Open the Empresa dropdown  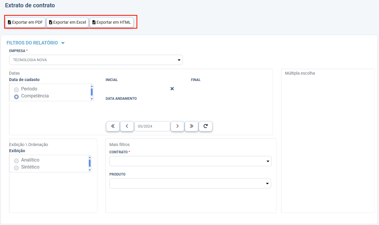[x=96, y=60]
